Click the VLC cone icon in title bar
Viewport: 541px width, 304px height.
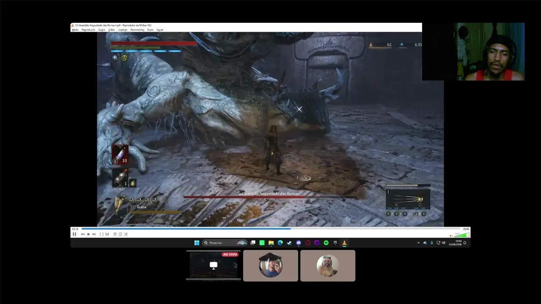tap(73, 25)
